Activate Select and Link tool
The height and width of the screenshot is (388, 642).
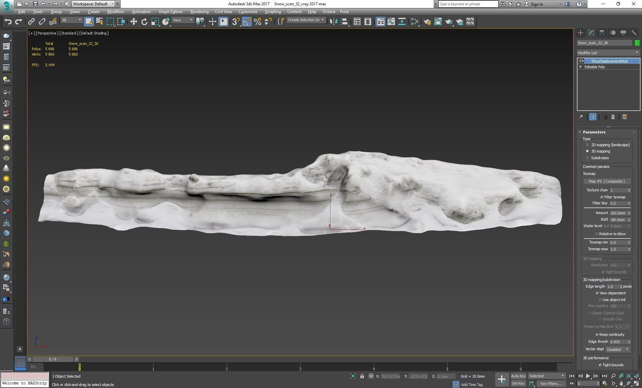coord(31,22)
